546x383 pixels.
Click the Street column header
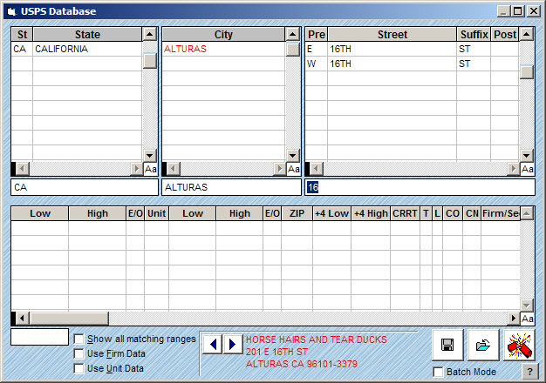[392, 35]
